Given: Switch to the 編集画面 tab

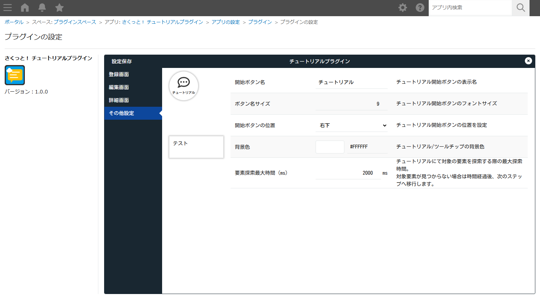Looking at the screenshot, I should [119, 87].
